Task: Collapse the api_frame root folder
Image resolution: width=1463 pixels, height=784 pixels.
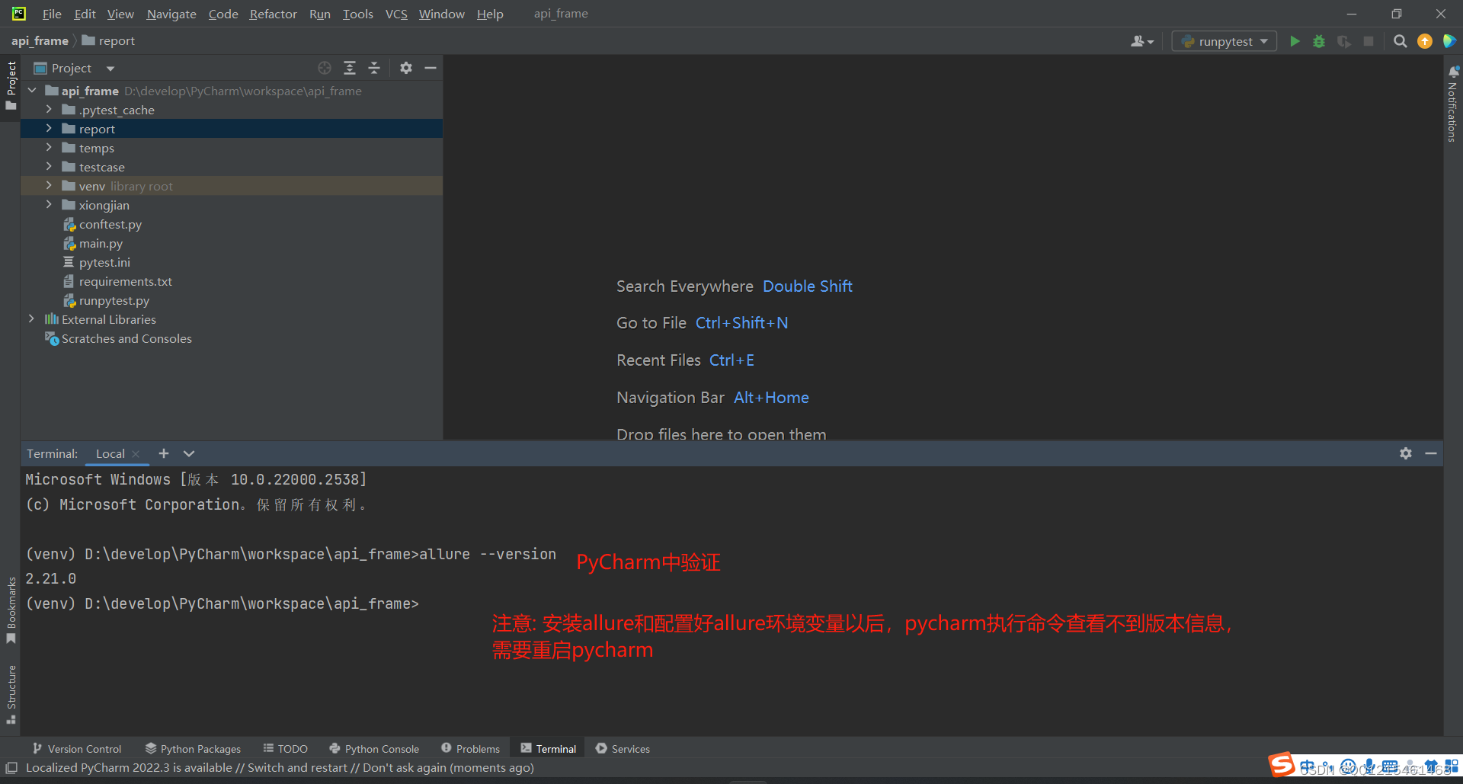Action: (32, 91)
